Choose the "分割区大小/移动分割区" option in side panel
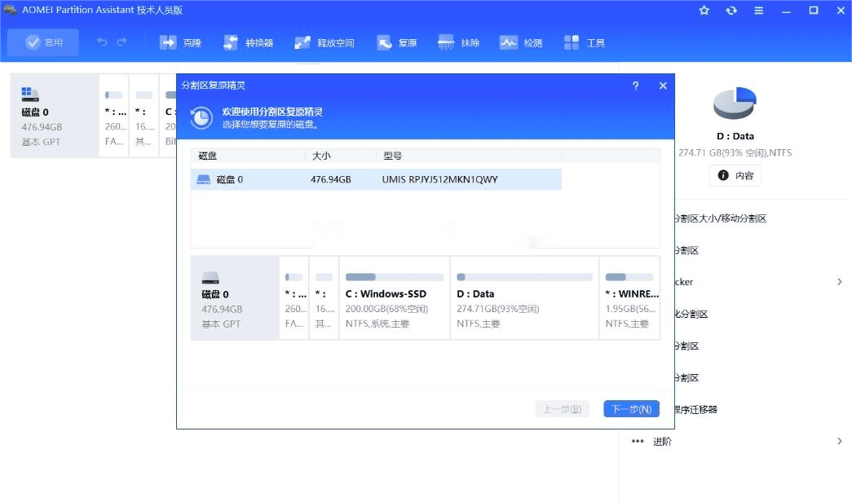 click(x=720, y=218)
